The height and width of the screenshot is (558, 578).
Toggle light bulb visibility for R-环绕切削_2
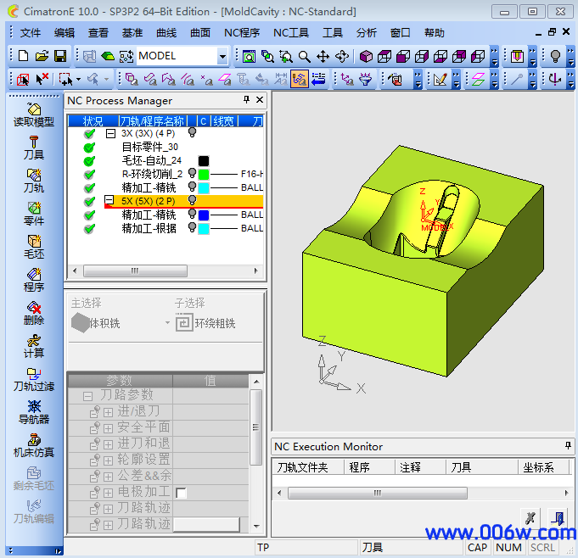pyautogui.click(x=193, y=174)
